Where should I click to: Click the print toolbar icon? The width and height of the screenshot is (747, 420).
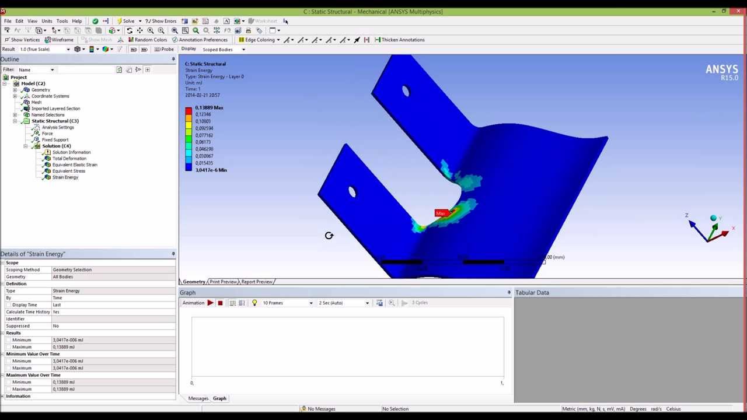(248, 30)
